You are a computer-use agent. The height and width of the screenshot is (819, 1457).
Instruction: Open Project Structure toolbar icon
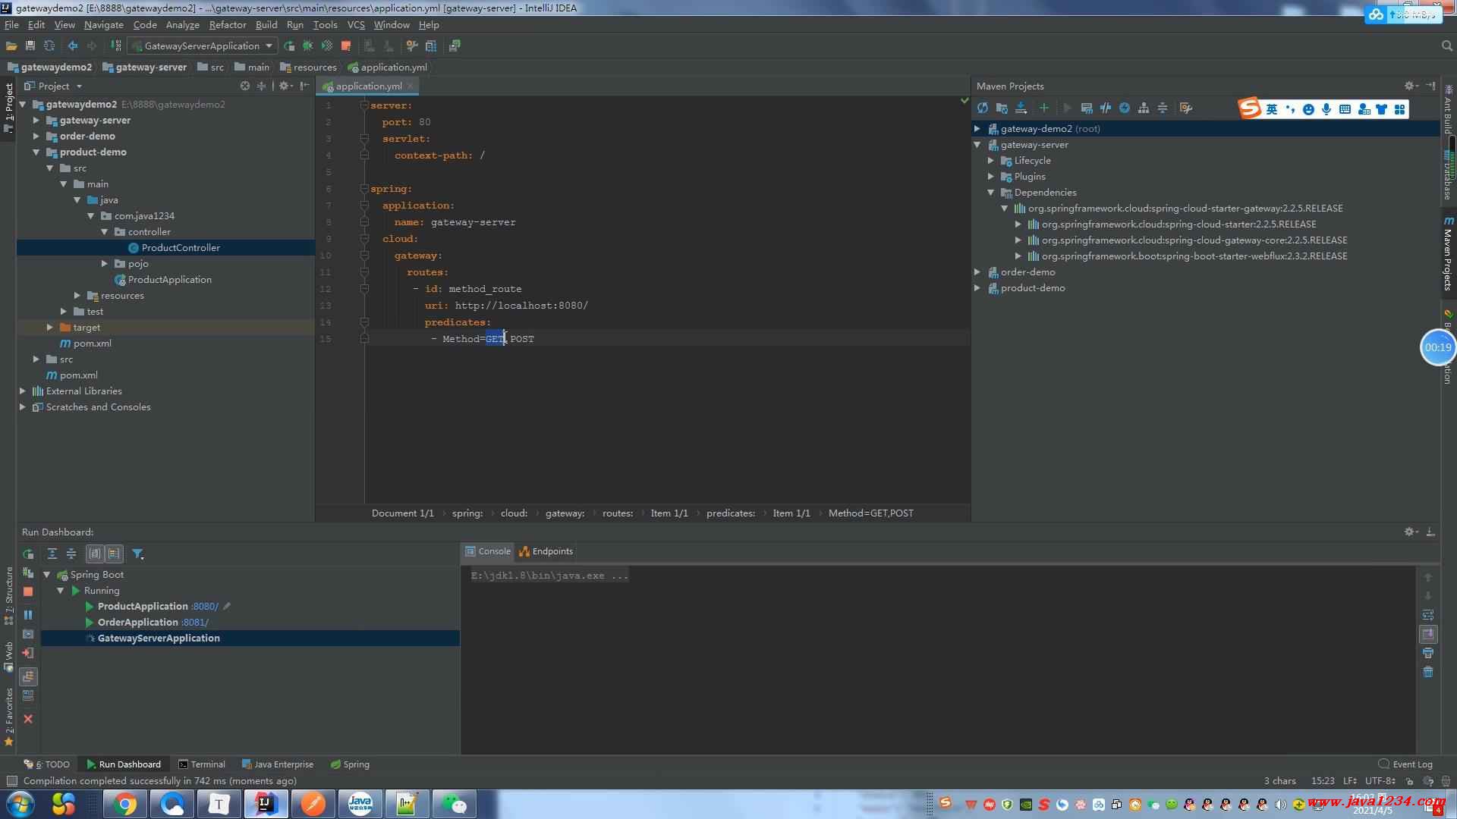431,45
